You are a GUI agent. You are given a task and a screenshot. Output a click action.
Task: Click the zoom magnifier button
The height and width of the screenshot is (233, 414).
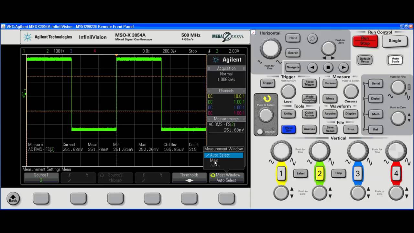click(312, 39)
